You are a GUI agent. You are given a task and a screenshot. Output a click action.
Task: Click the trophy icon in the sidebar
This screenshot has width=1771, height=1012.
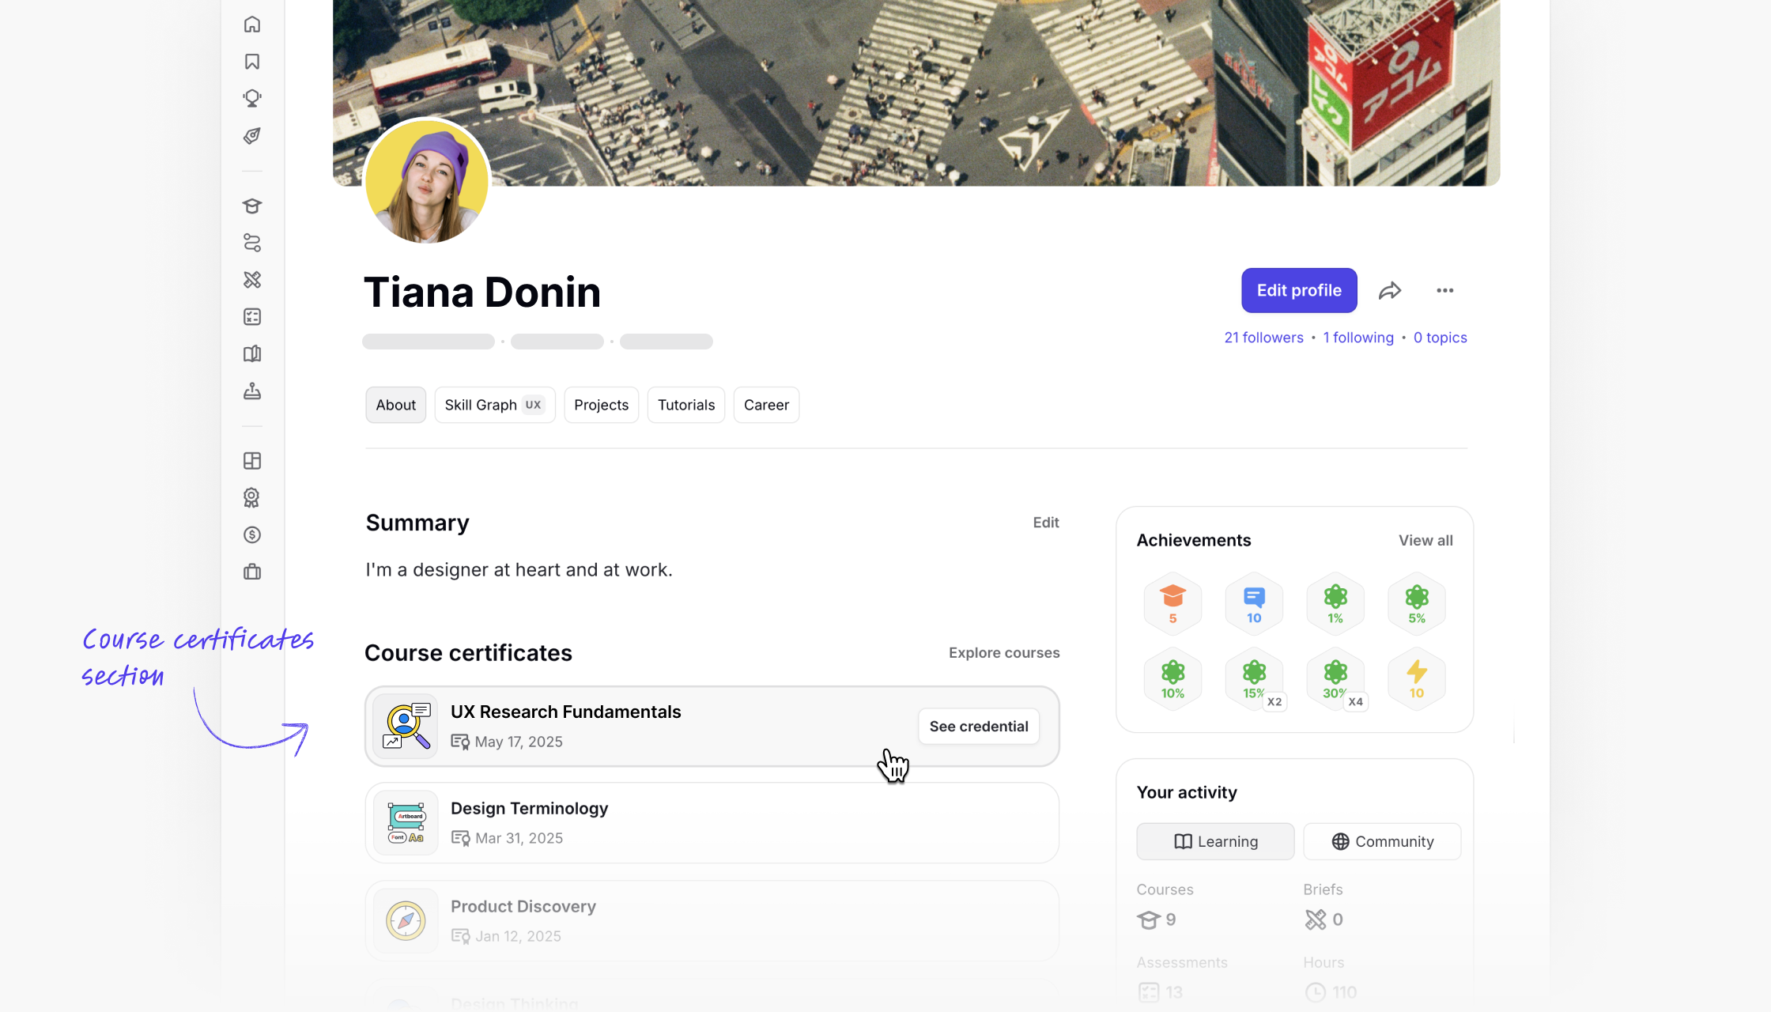[x=252, y=99]
